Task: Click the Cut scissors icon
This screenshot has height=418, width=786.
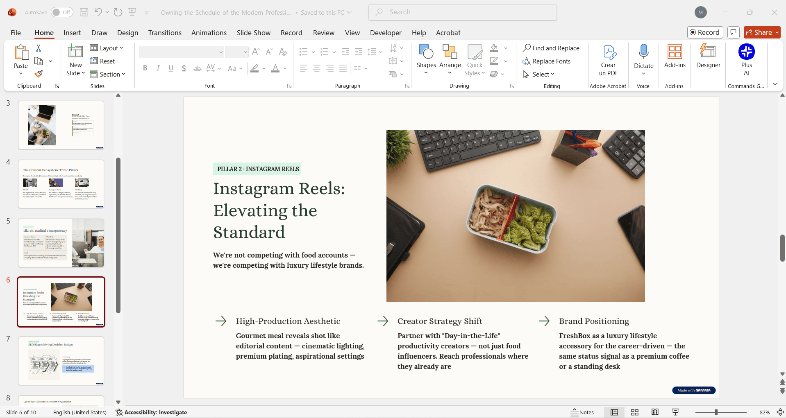Action: 39,48
